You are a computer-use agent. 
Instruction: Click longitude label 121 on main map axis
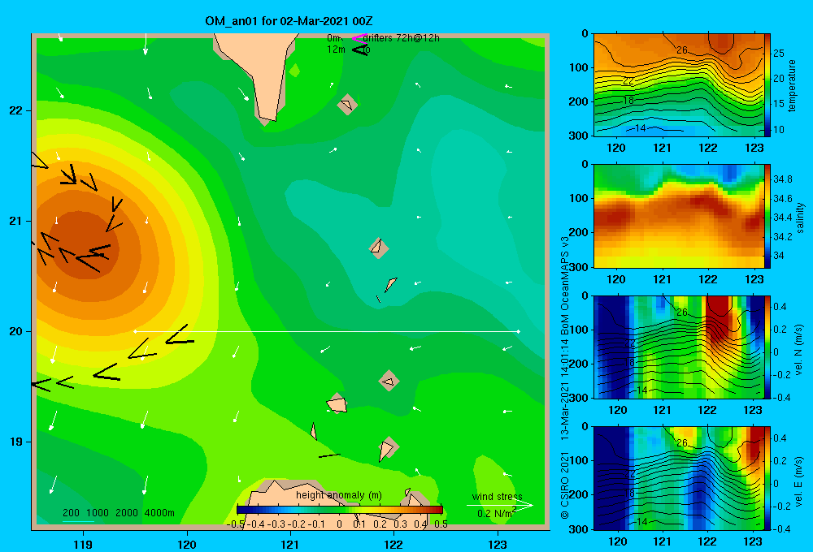tap(290, 544)
